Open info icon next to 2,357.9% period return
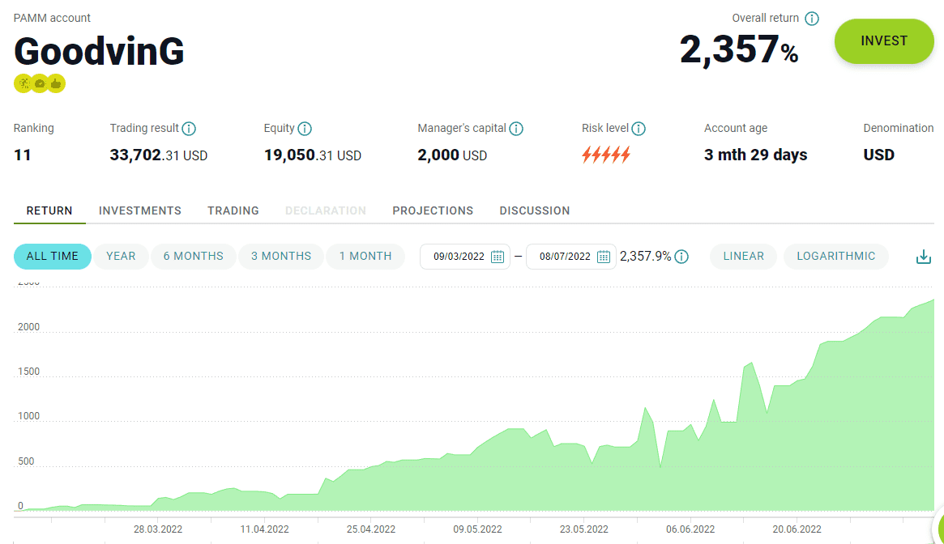This screenshot has height=544, width=944. [681, 257]
